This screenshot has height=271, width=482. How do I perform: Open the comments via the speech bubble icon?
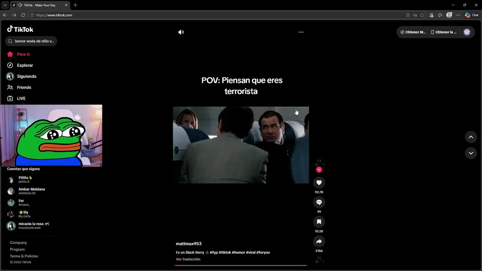tap(319, 202)
